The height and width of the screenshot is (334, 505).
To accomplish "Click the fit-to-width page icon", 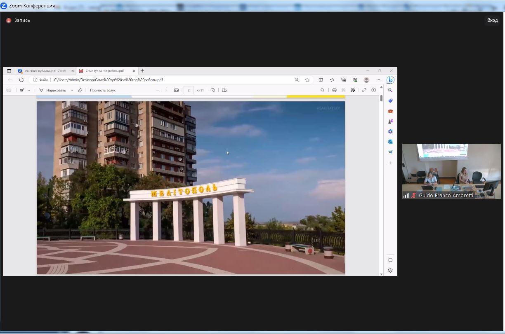I will [176, 90].
